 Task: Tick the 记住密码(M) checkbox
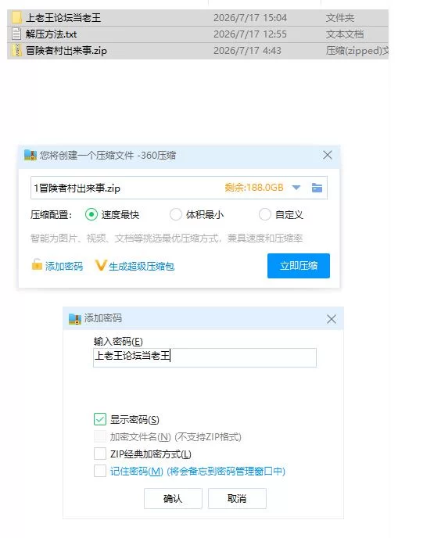click(x=100, y=471)
